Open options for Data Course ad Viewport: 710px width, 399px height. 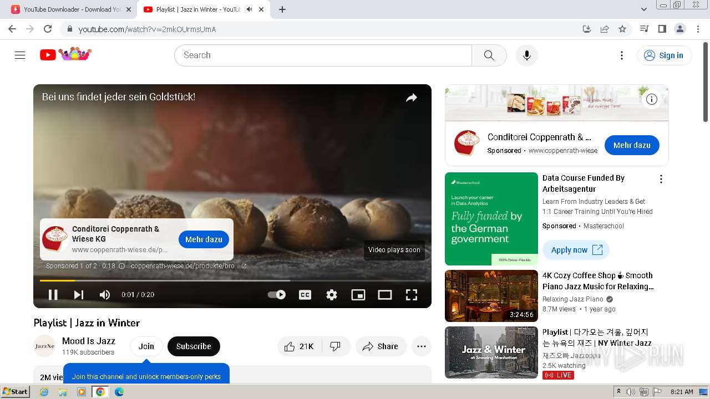pyautogui.click(x=661, y=179)
